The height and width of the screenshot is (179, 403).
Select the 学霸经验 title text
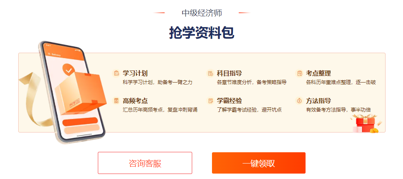pyautogui.click(x=229, y=101)
